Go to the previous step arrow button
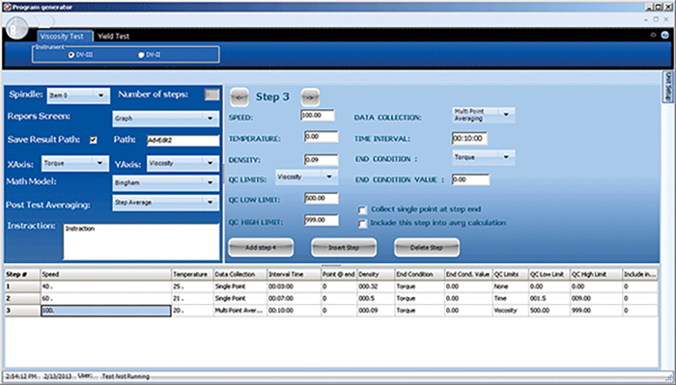The height and width of the screenshot is (385, 676). point(239,97)
